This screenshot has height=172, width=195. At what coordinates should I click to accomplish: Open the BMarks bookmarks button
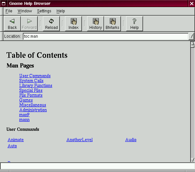[112, 24]
